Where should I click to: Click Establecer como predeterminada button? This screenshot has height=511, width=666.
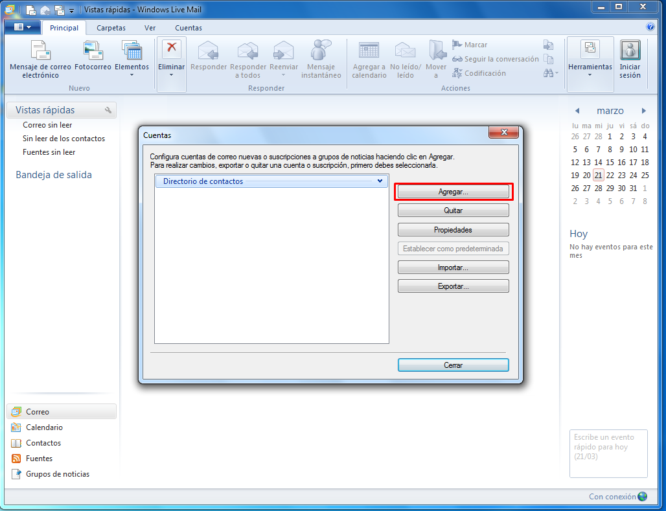(454, 249)
